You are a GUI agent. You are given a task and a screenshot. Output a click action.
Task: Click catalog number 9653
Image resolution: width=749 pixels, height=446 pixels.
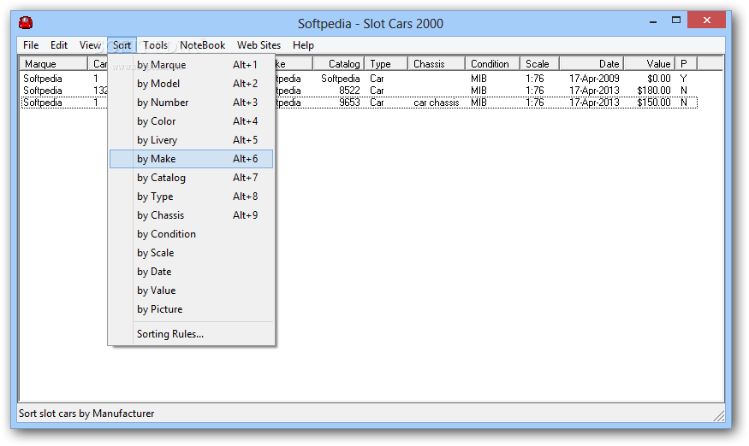click(x=349, y=103)
